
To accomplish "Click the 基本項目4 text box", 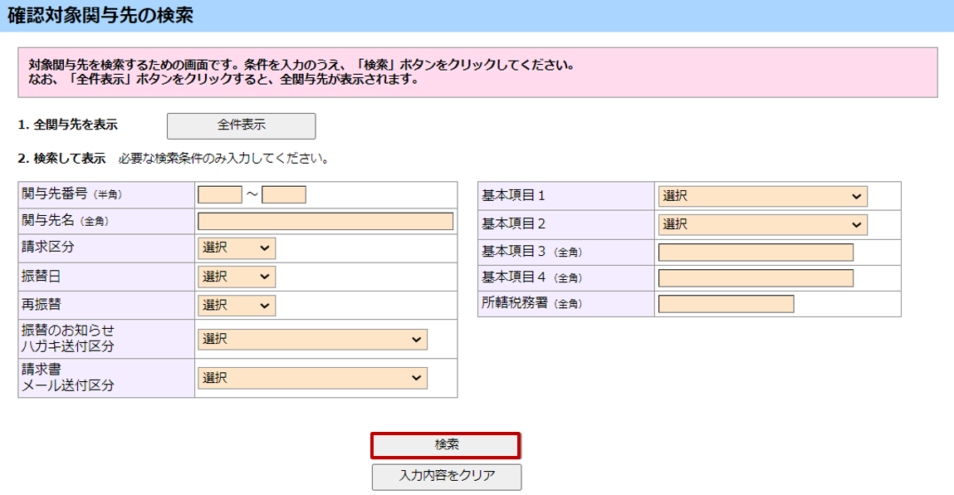I will click(x=756, y=277).
